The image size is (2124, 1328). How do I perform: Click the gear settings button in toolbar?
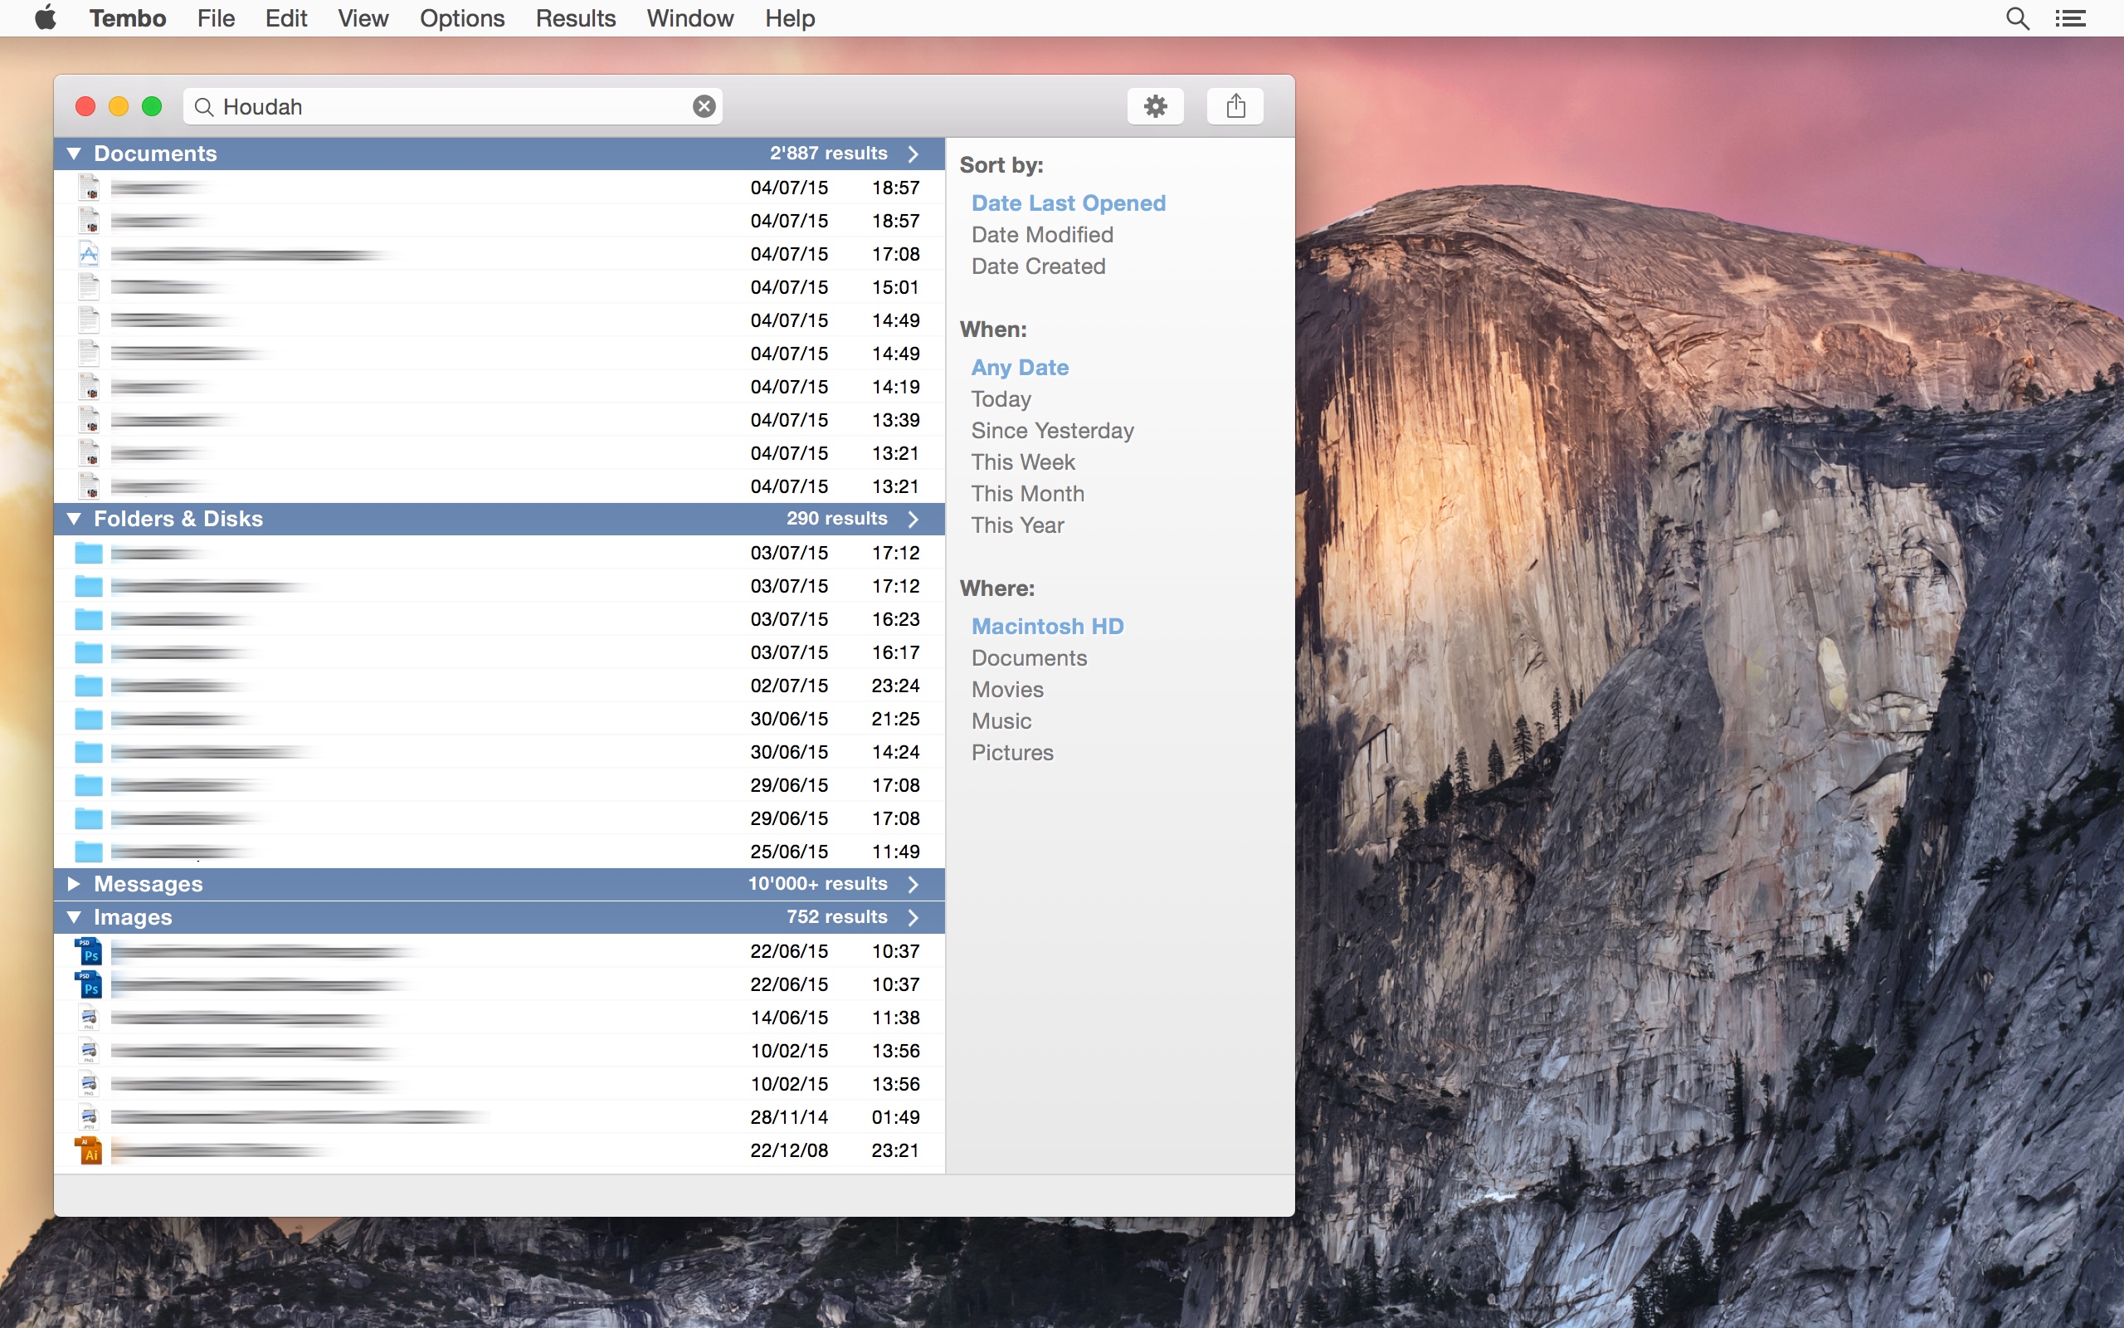coord(1155,106)
